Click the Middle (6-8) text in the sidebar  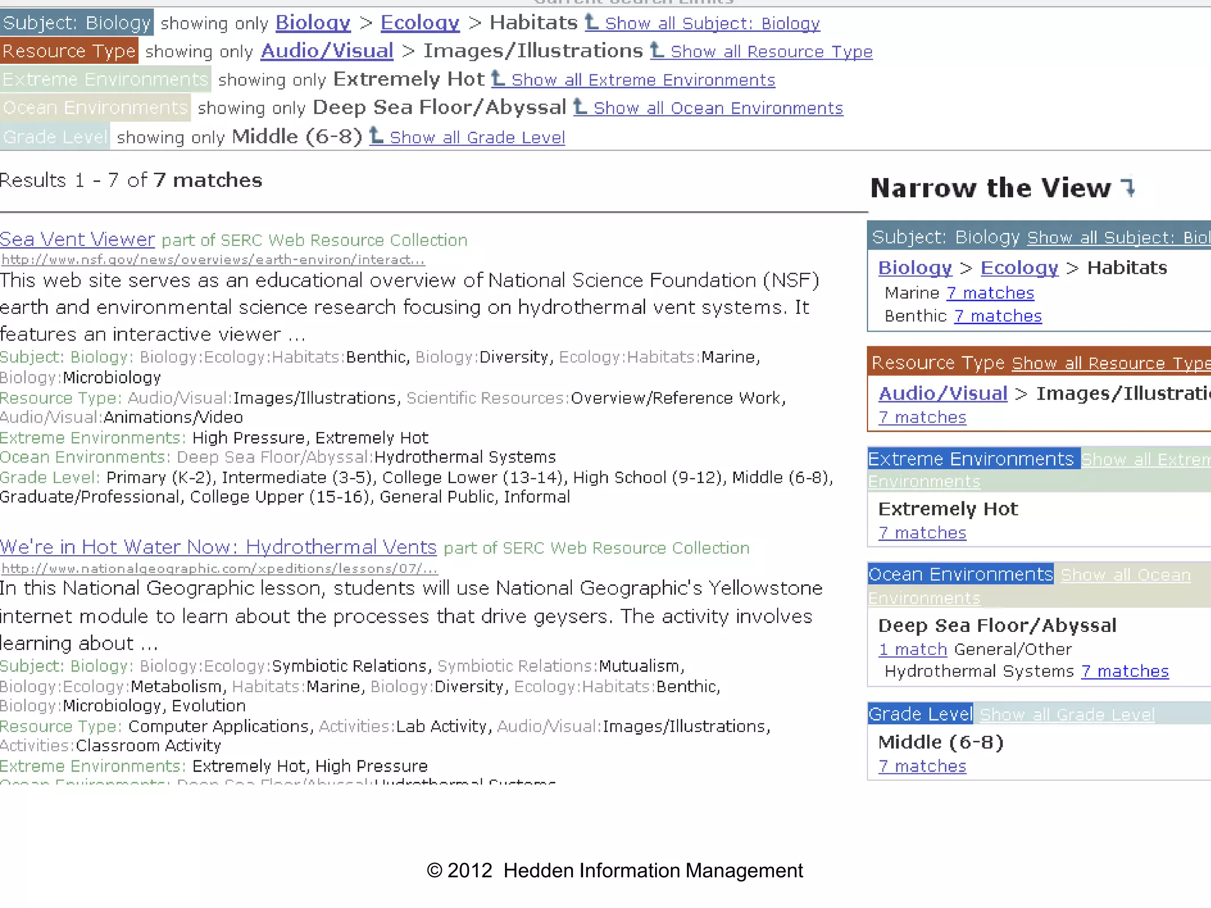pos(941,742)
